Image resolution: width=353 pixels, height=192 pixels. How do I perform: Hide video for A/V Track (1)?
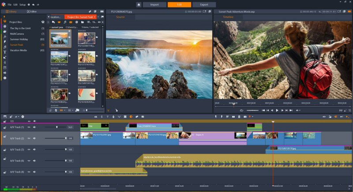click(29, 127)
